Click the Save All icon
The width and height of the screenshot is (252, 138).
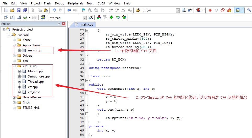tap(25, 10)
